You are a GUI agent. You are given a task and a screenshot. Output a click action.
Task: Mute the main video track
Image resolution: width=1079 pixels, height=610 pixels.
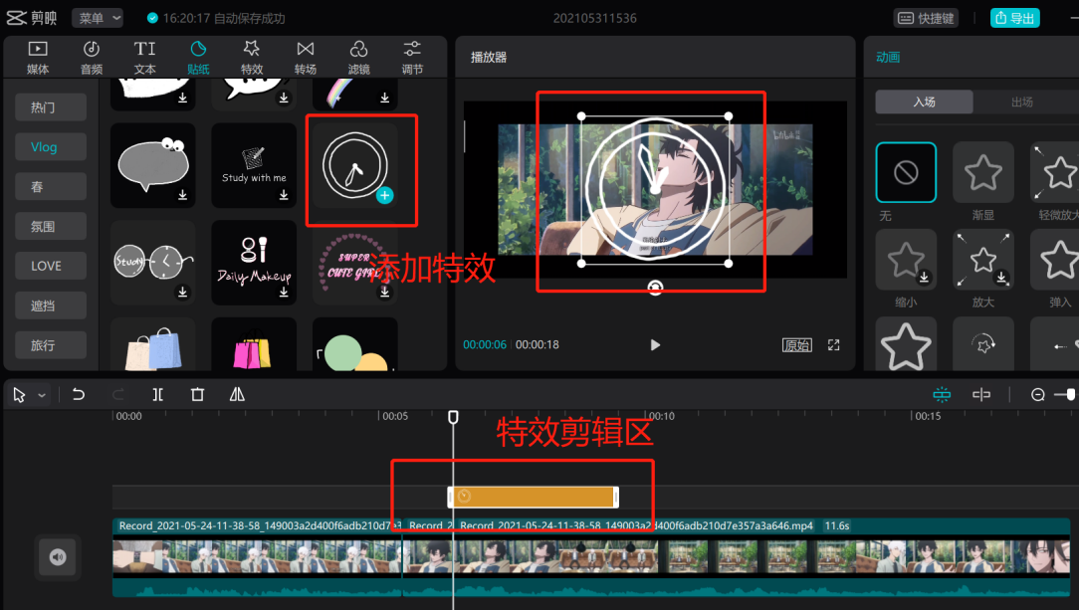[x=58, y=557]
